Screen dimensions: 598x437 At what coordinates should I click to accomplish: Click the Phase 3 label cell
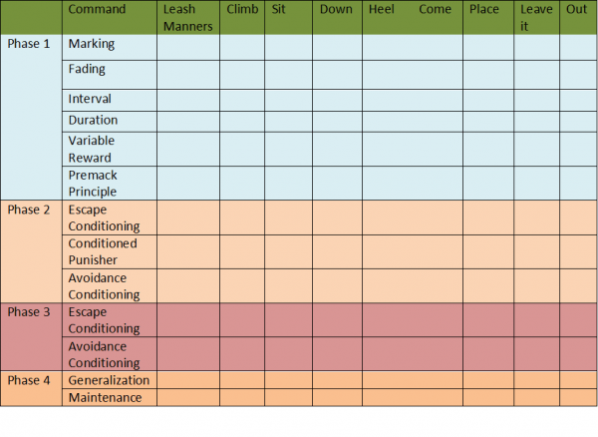click(29, 312)
